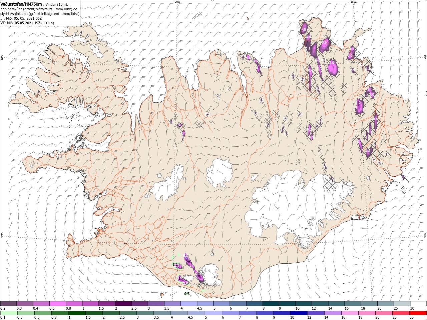Pick the violet 12 swatch, bottom legend row
427x320 pixels.
point(315,313)
